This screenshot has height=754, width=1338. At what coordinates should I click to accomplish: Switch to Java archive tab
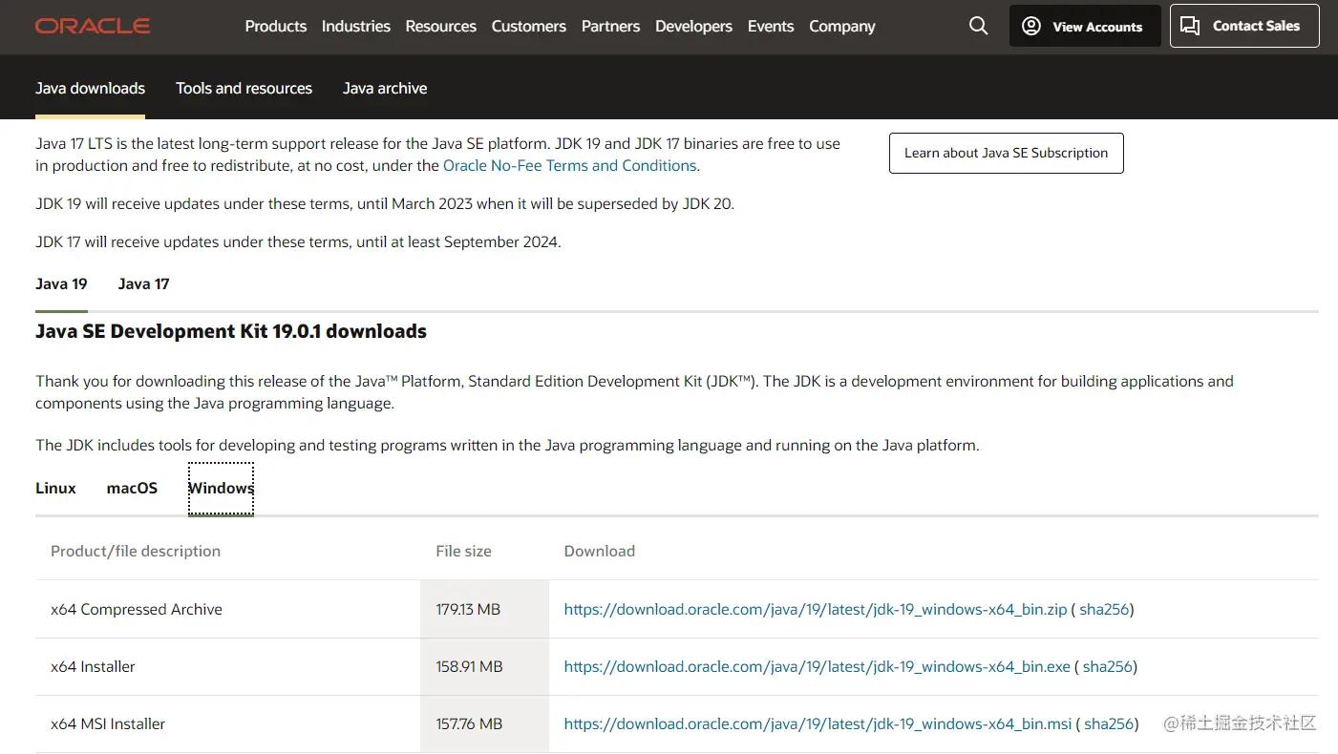(x=385, y=88)
